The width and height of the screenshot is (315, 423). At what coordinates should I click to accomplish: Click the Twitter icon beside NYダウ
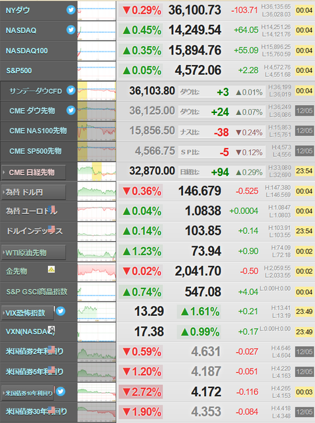tap(71, 10)
